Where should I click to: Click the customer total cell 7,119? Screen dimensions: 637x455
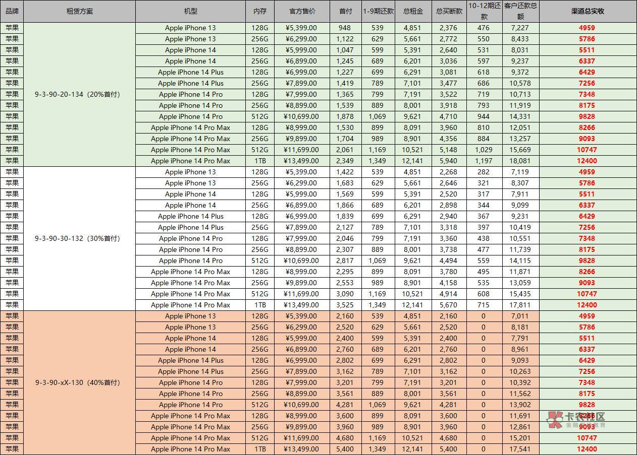(x=520, y=172)
